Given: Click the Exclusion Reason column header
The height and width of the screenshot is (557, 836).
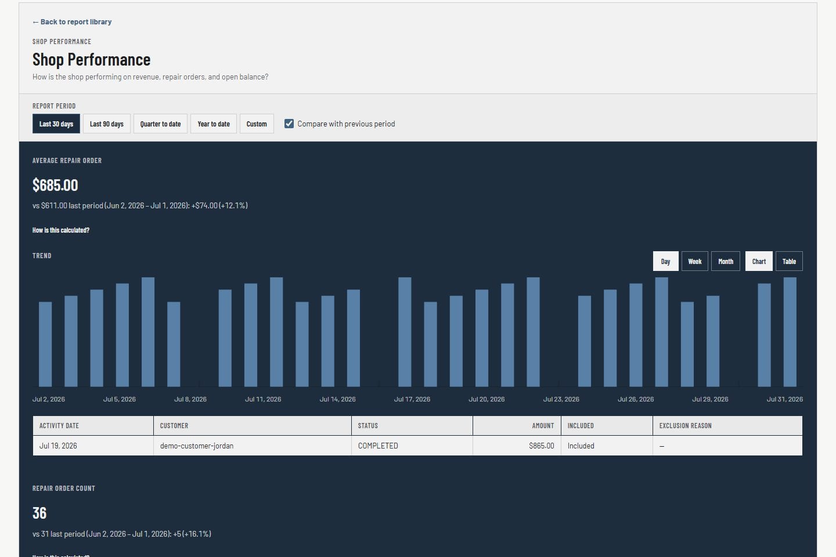Looking at the screenshot, I should click(x=727, y=426).
